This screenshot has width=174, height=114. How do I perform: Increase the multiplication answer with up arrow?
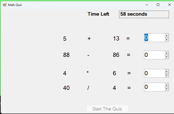point(167,71)
